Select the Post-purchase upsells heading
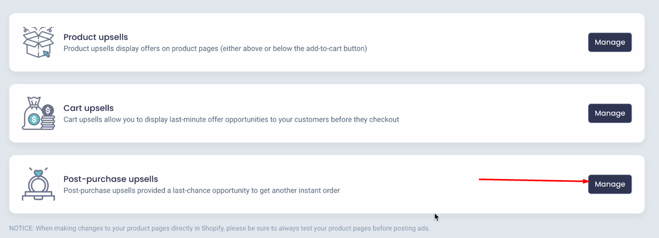 pos(111,179)
